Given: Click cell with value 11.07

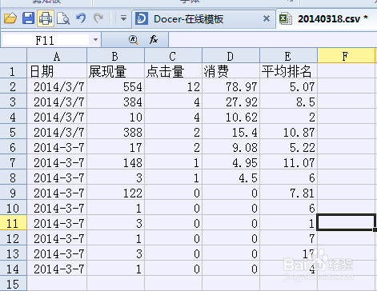Looking at the screenshot, I should 288,162.
